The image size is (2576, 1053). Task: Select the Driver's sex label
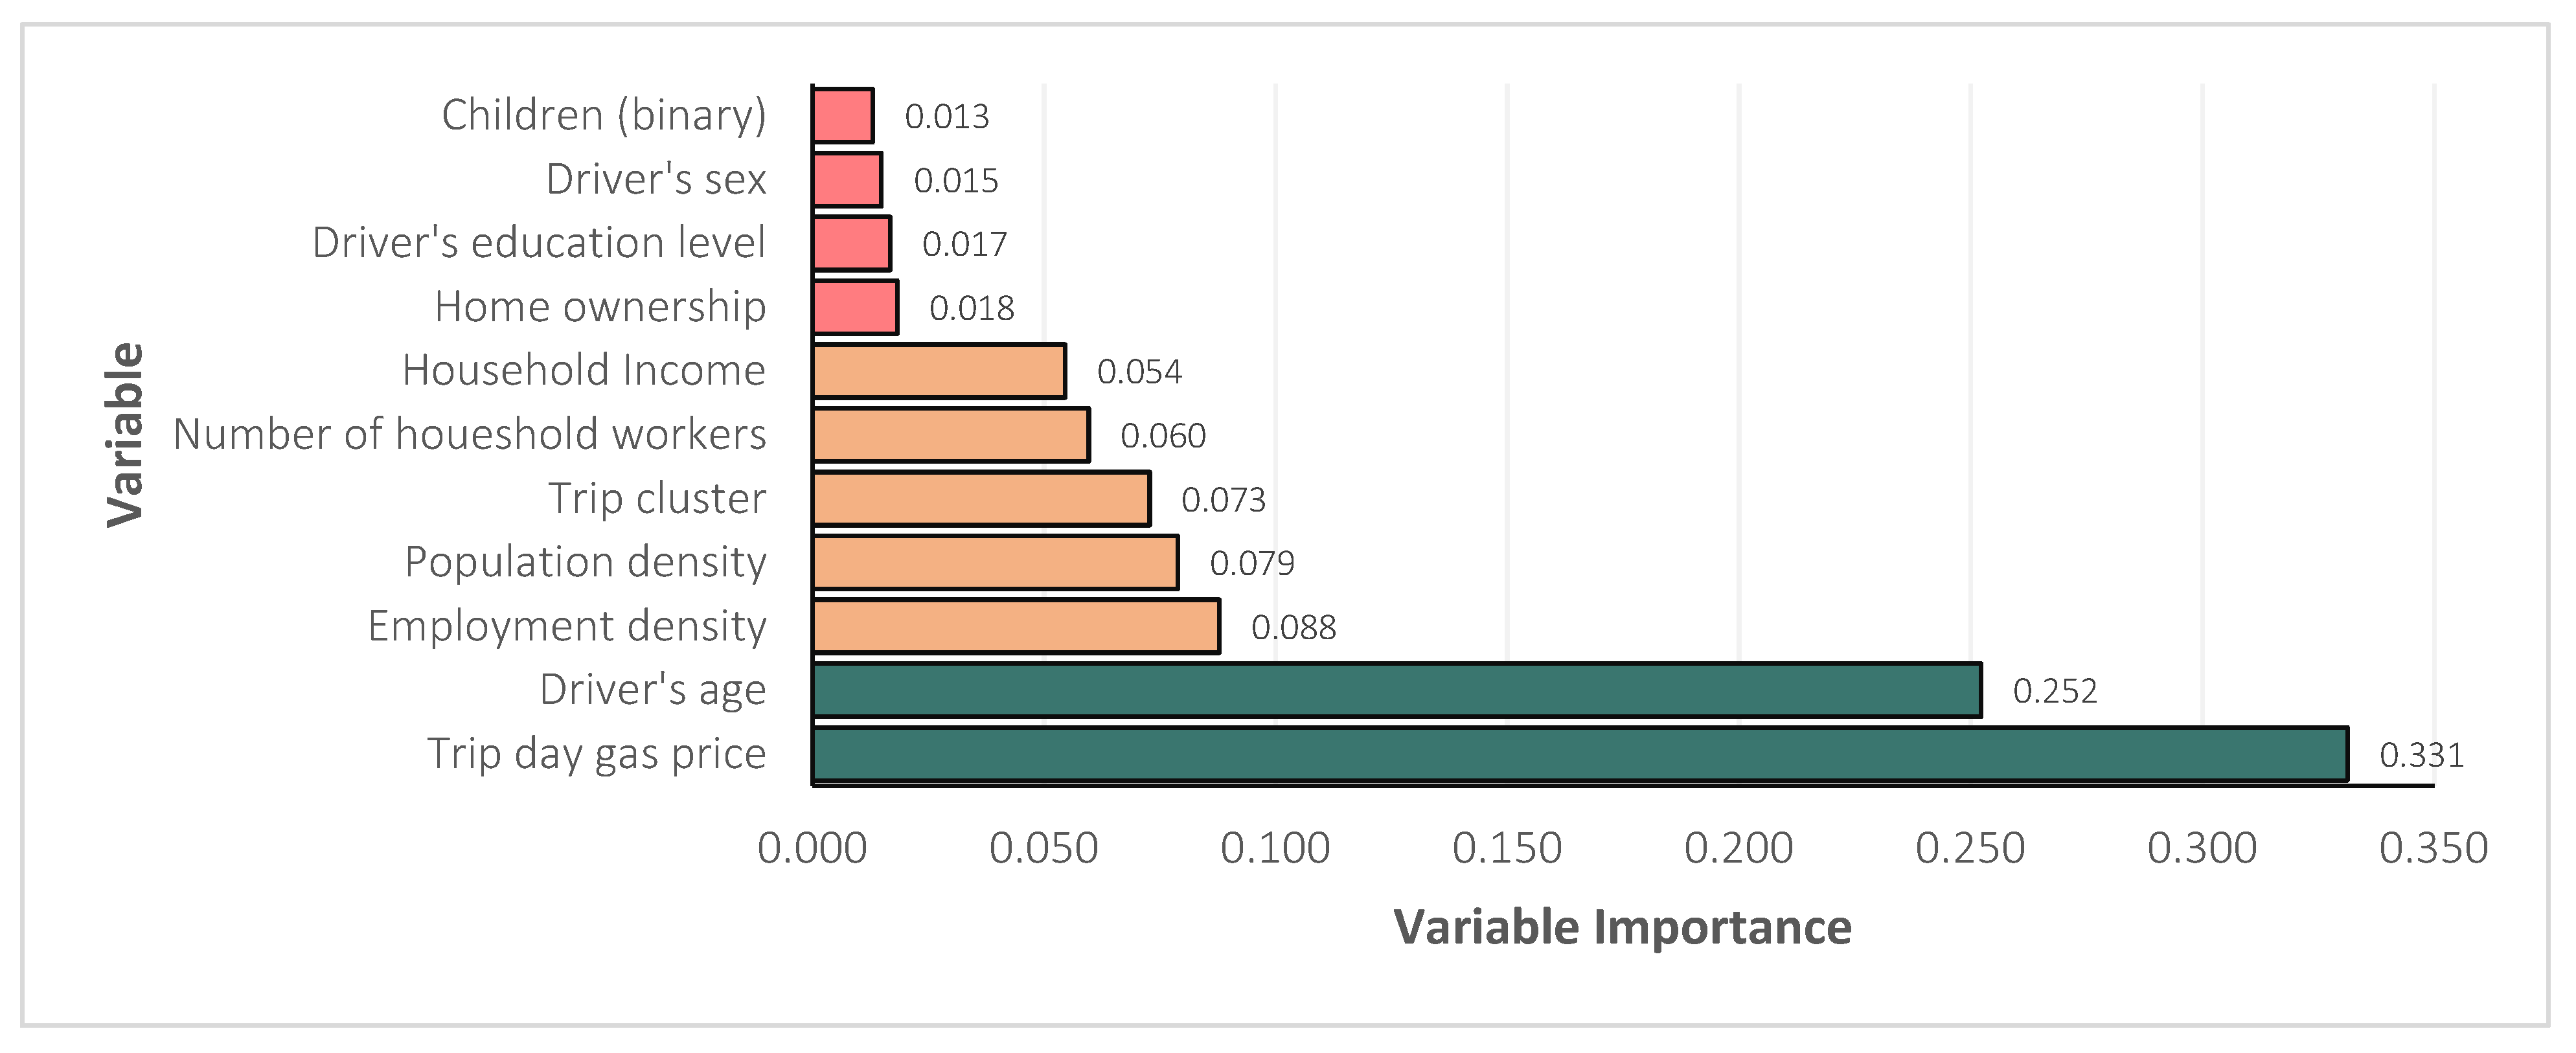(x=656, y=180)
